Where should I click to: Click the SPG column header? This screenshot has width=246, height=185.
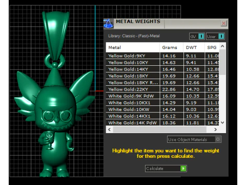pos(212,47)
